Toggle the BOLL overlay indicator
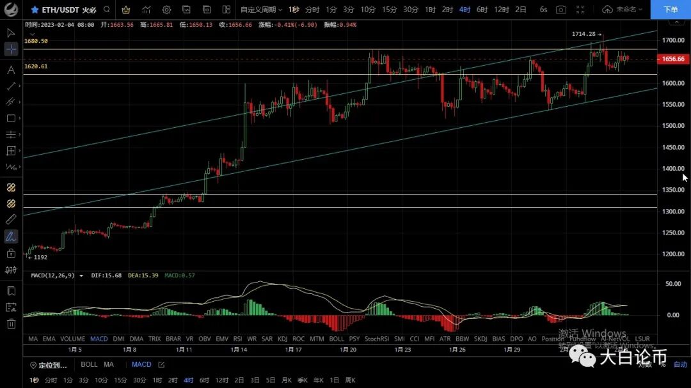 pyautogui.click(x=89, y=364)
